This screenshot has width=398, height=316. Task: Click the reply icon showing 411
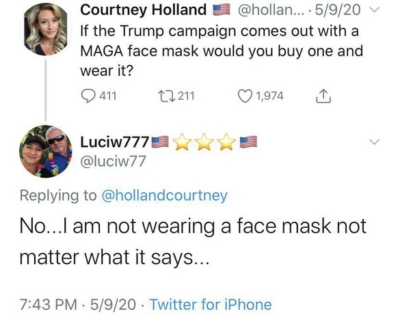pos(88,96)
